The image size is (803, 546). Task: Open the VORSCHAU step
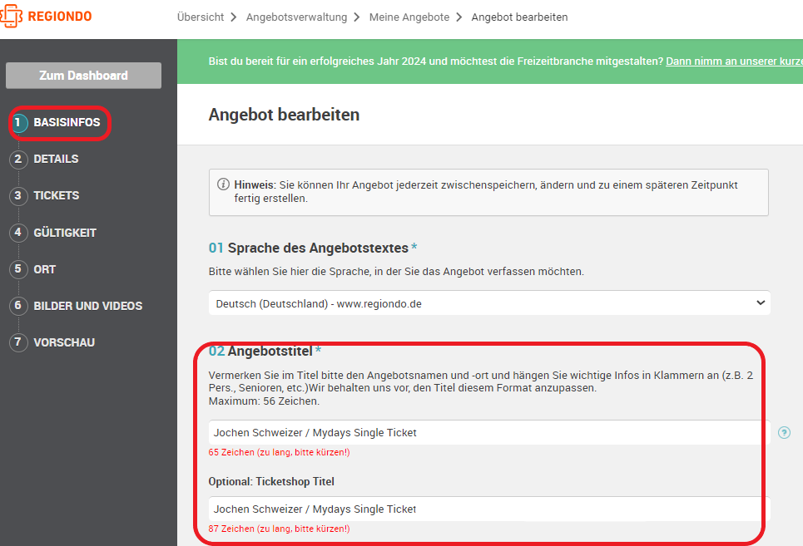pyautogui.click(x=64, y=342)
